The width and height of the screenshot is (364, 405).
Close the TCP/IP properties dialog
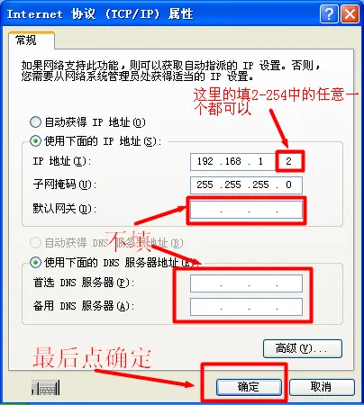click(350, 13)
